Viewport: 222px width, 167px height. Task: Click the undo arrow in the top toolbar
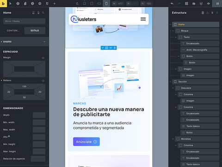pos(172,3)
